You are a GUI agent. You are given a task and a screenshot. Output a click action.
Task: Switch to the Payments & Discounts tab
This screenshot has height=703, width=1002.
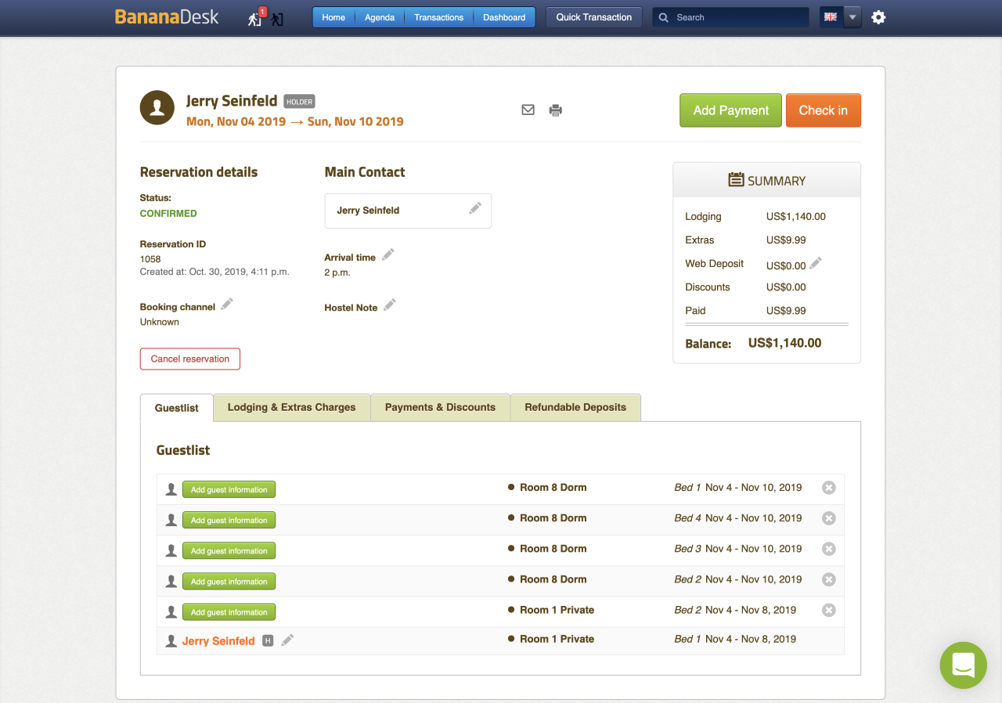440,407
